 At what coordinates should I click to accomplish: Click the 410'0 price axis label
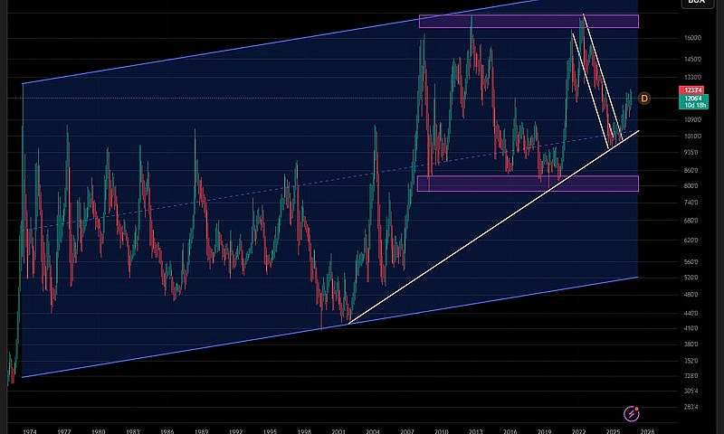point(691,328)
